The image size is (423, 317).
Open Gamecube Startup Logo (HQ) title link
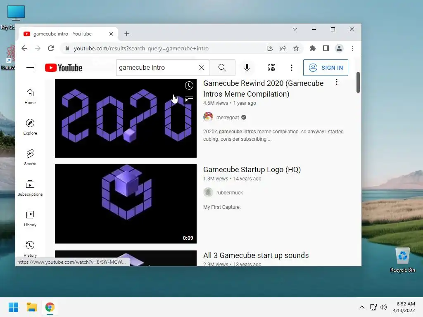pyautogui.click(x=252, y=170)
